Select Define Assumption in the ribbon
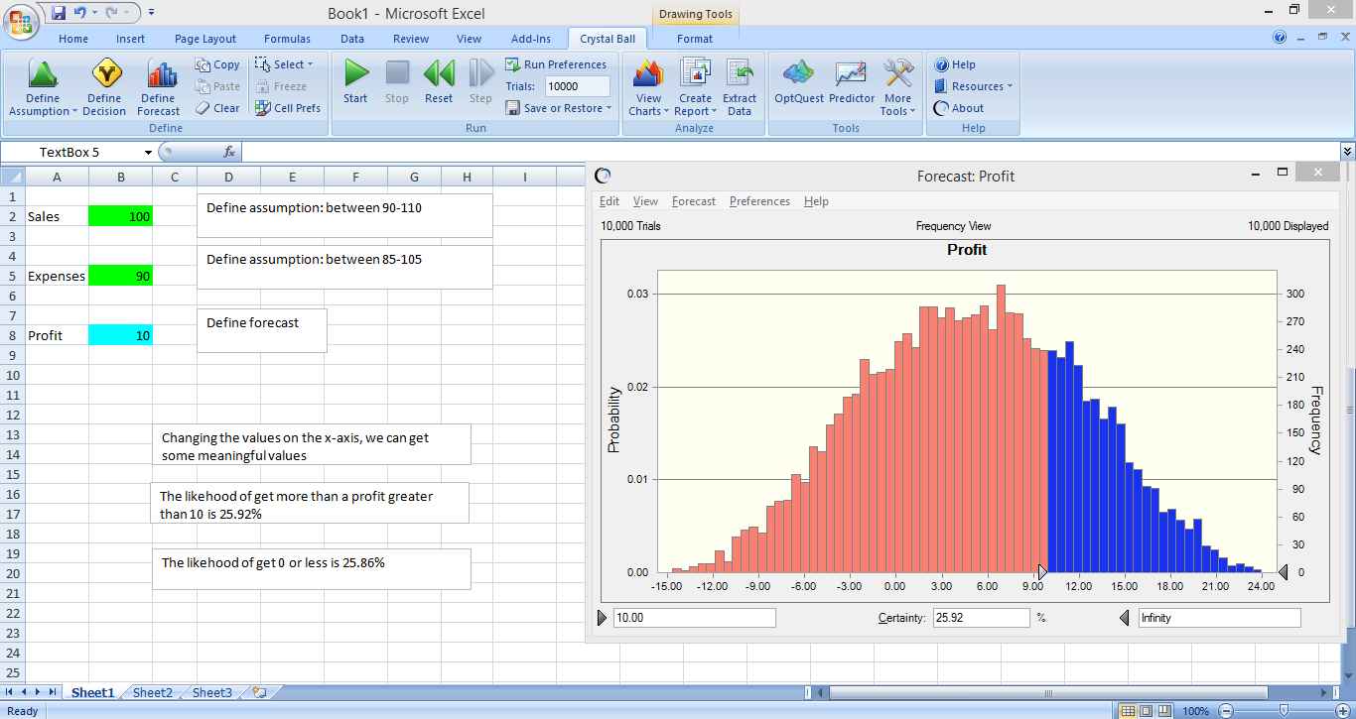The height and width of the screenshot is (719, 1356). click(42, 86)
